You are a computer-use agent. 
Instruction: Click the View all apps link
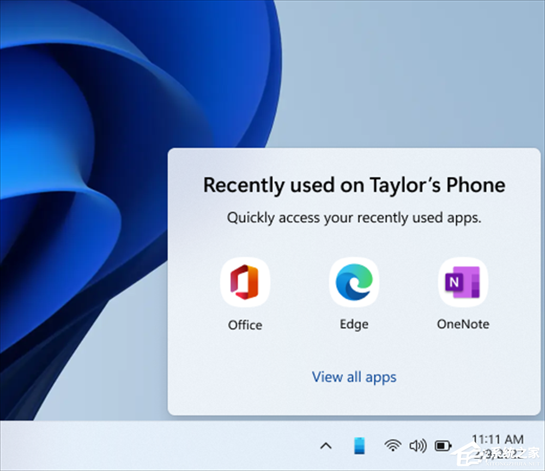tap(354, 377)
